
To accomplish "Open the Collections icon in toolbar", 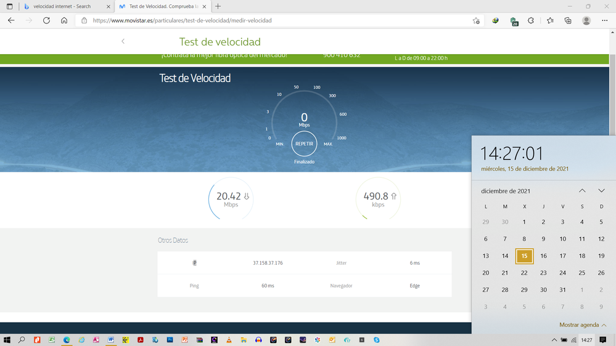I will point(568,20).
